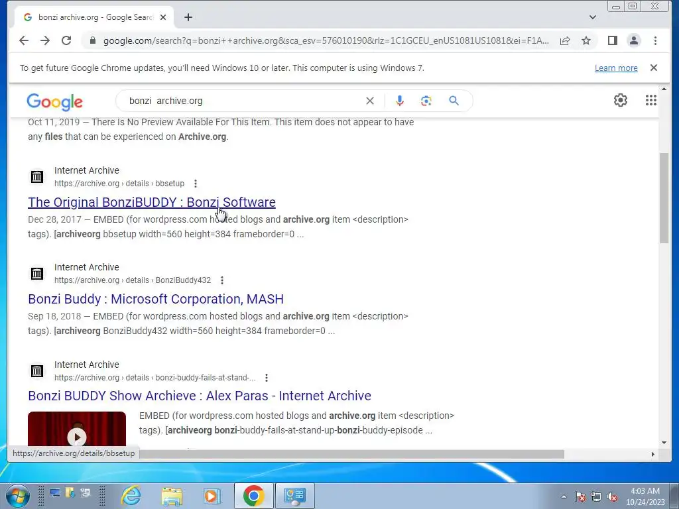Click the Internet Archive favicon for BonziBuddy432
Image resolution: width=679 pixels, height=509 pixels.
(x=37, y=274)
